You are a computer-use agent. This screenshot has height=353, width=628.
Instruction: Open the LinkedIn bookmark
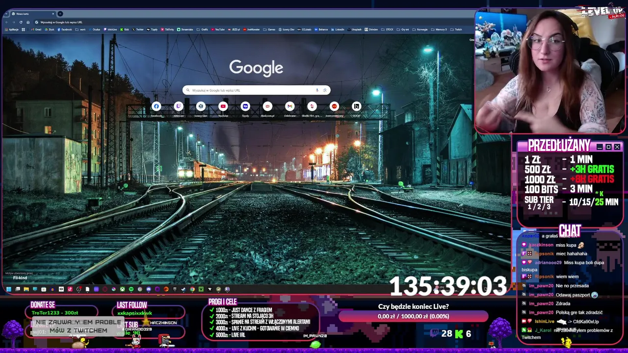point(338,29)
